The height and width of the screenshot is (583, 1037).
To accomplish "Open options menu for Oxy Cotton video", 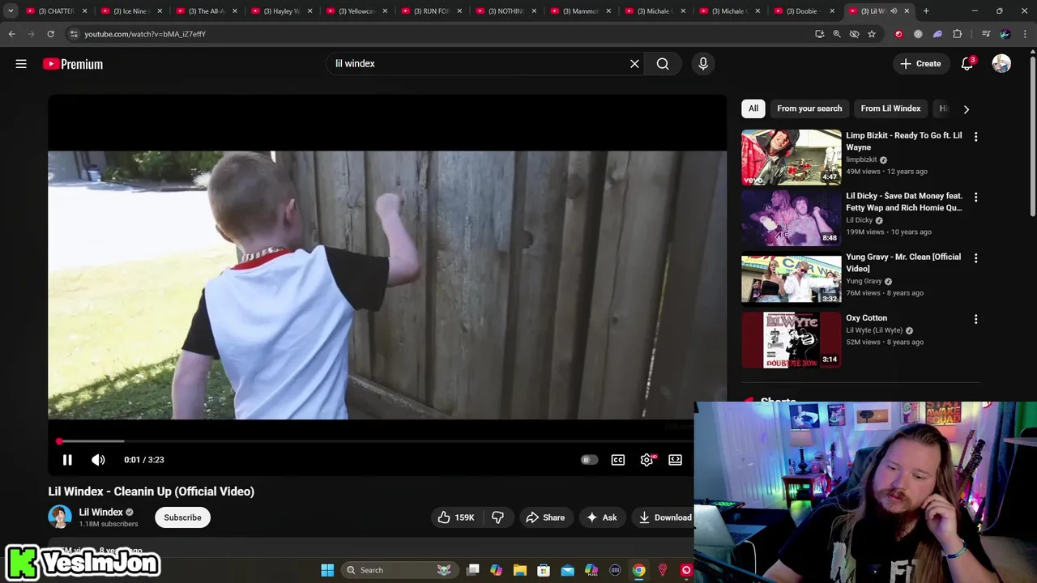I will tap(975, 319).
